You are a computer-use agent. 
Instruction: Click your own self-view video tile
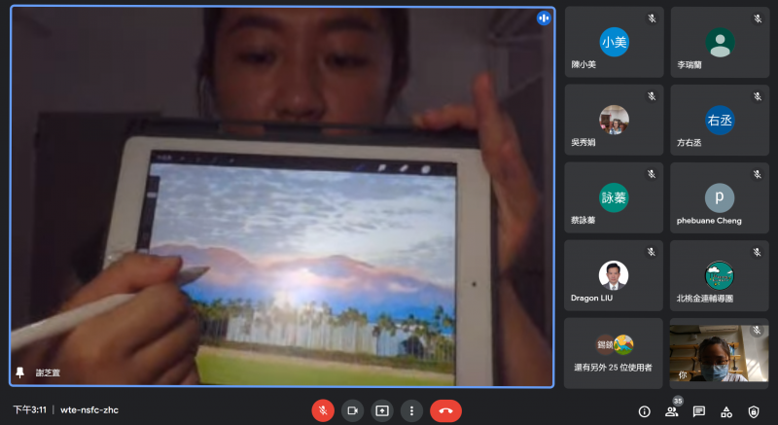coord(719,353)
